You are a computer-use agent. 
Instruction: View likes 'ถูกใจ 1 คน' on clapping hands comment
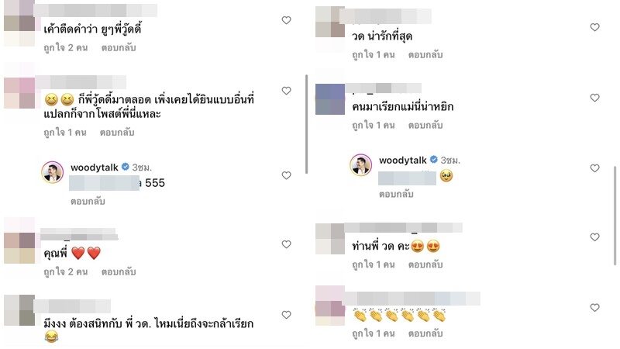374,333
